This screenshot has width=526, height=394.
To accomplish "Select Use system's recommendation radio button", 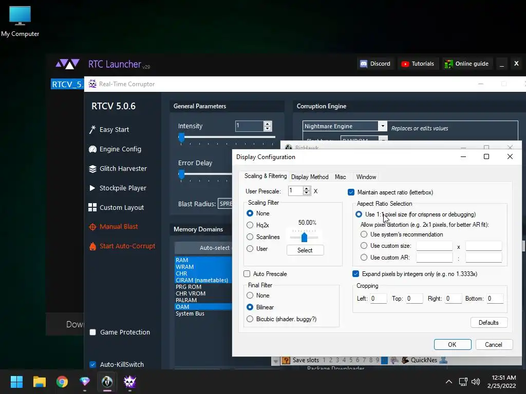I will pyautogui.click(x=364, y=234).
